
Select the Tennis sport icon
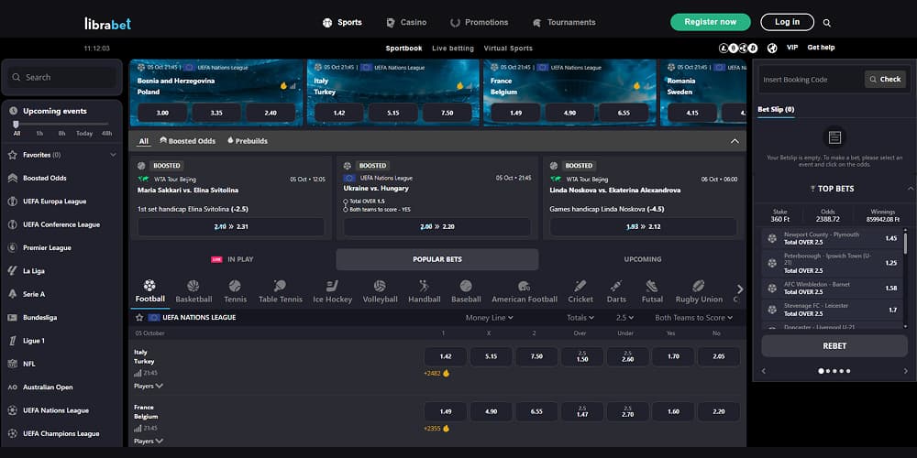pos(235,286)
